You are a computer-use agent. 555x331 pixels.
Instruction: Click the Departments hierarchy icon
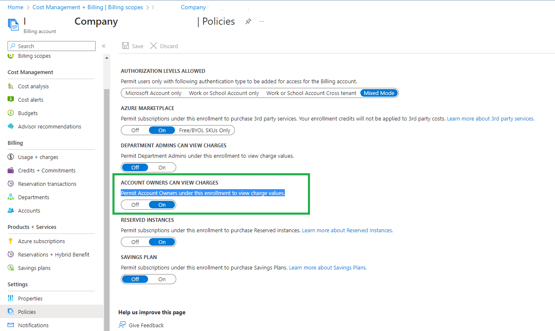(11, 197)
